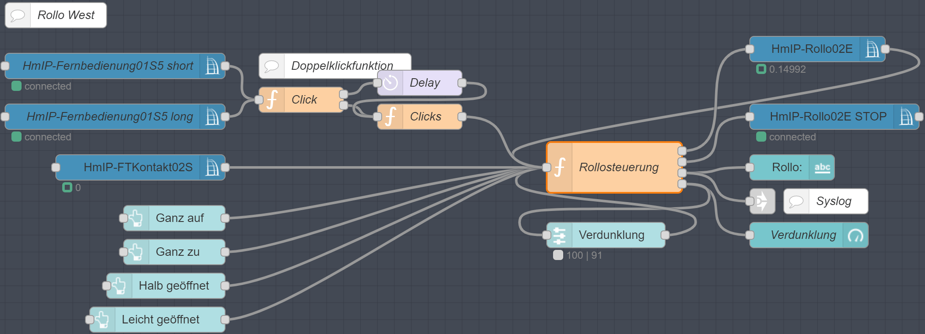The image size is (925, 334).
Task: Select the HmIP-Rollo02E node label
Action: pos(812,49)
